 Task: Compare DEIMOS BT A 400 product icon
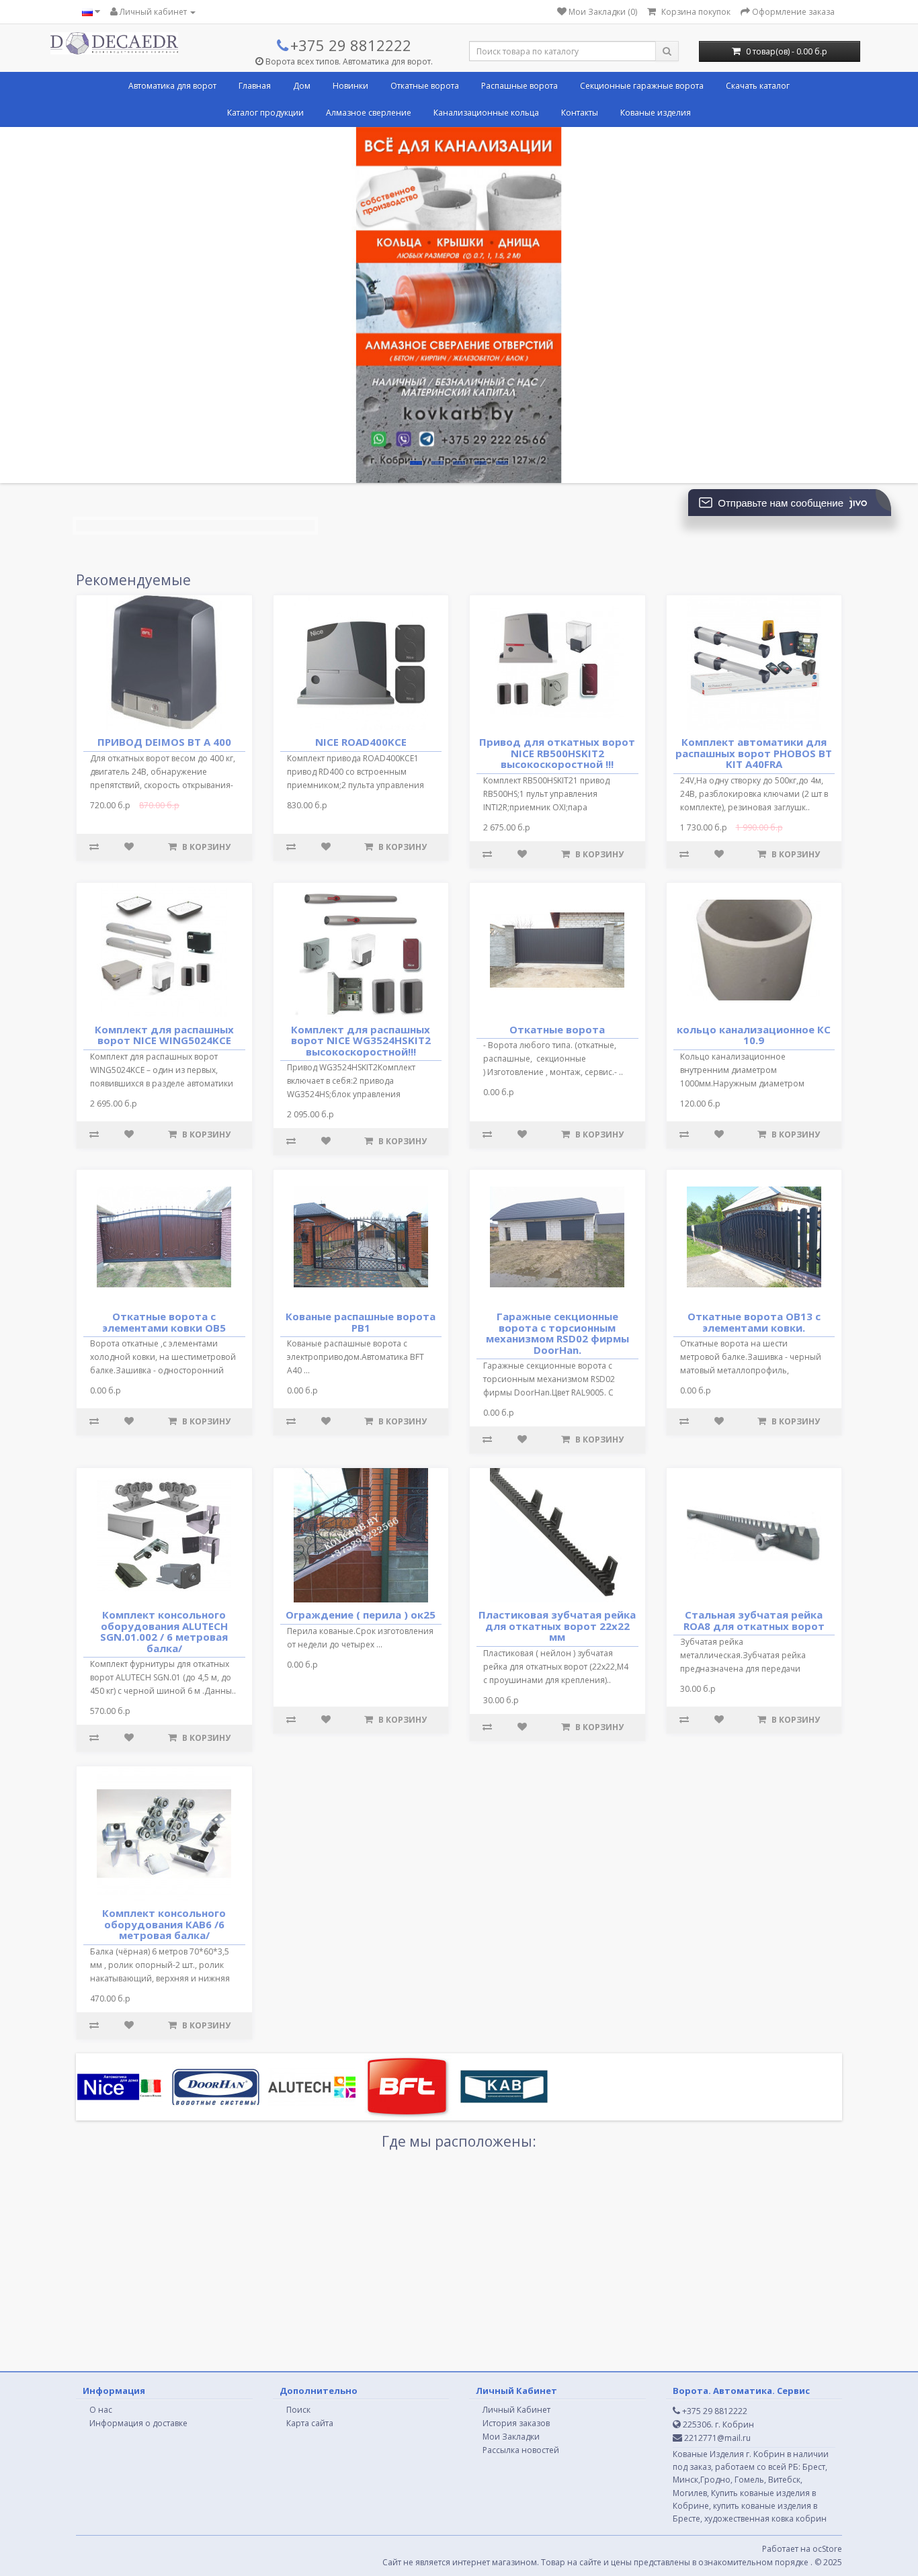pyautogui.click(x=94, y=847)
